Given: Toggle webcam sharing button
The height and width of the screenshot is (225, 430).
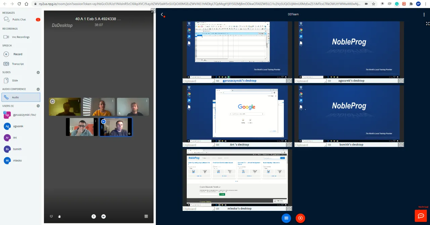Looking at the screenshot, I should (103, 216).
